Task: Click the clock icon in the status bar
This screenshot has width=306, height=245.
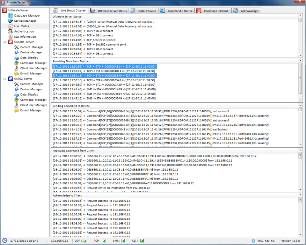Action: 5,241
